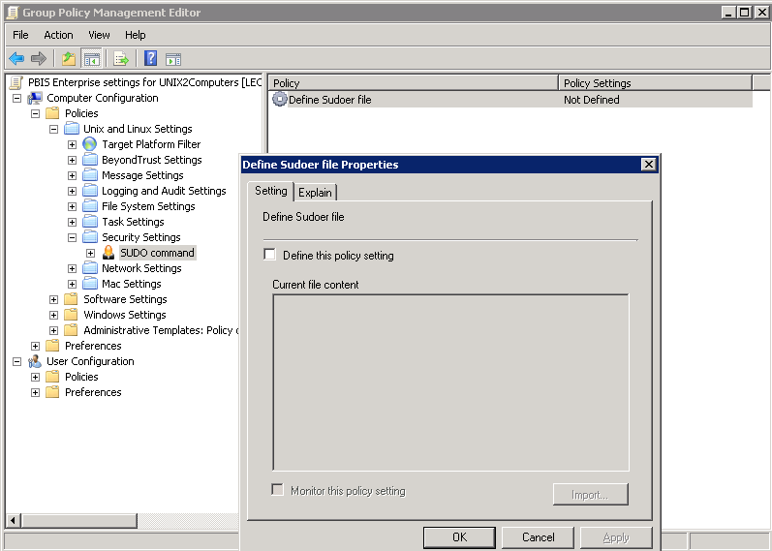
Task: Click the Security Settings folder icon
Action: click(90, 237)
